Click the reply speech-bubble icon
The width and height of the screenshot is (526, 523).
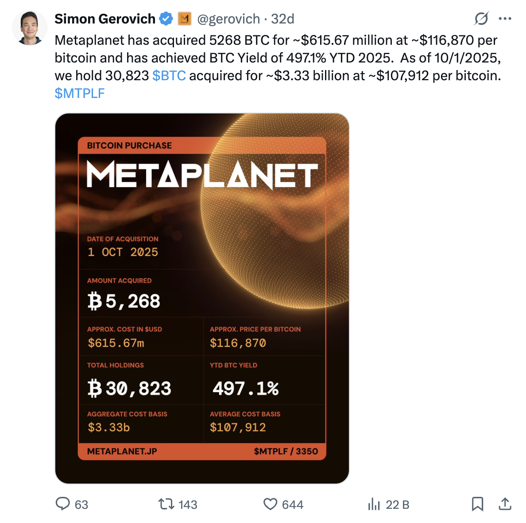63,504
